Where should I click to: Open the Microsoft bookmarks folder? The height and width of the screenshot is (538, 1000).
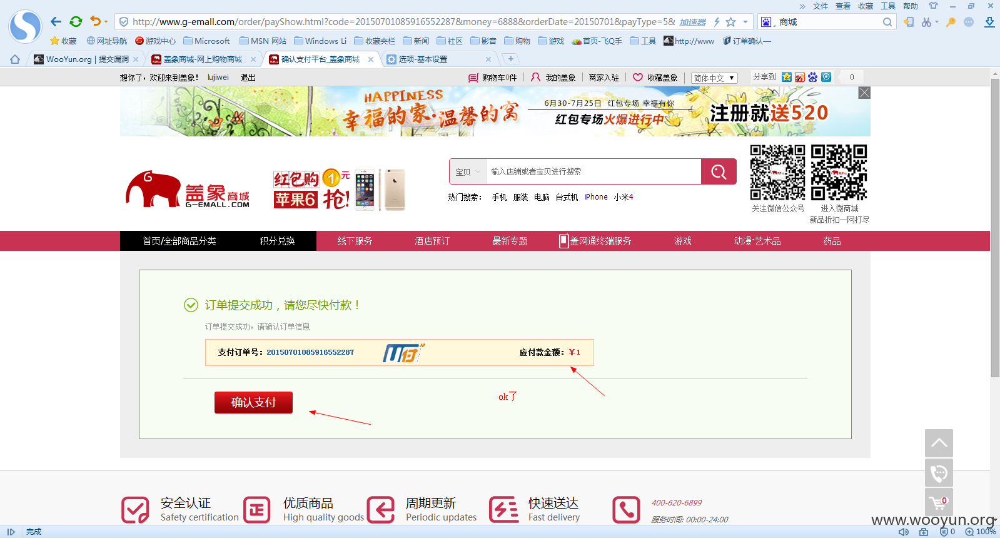tap(206, 41)
